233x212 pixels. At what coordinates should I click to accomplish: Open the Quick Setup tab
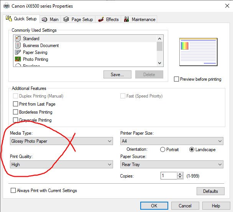click(21, 19)
